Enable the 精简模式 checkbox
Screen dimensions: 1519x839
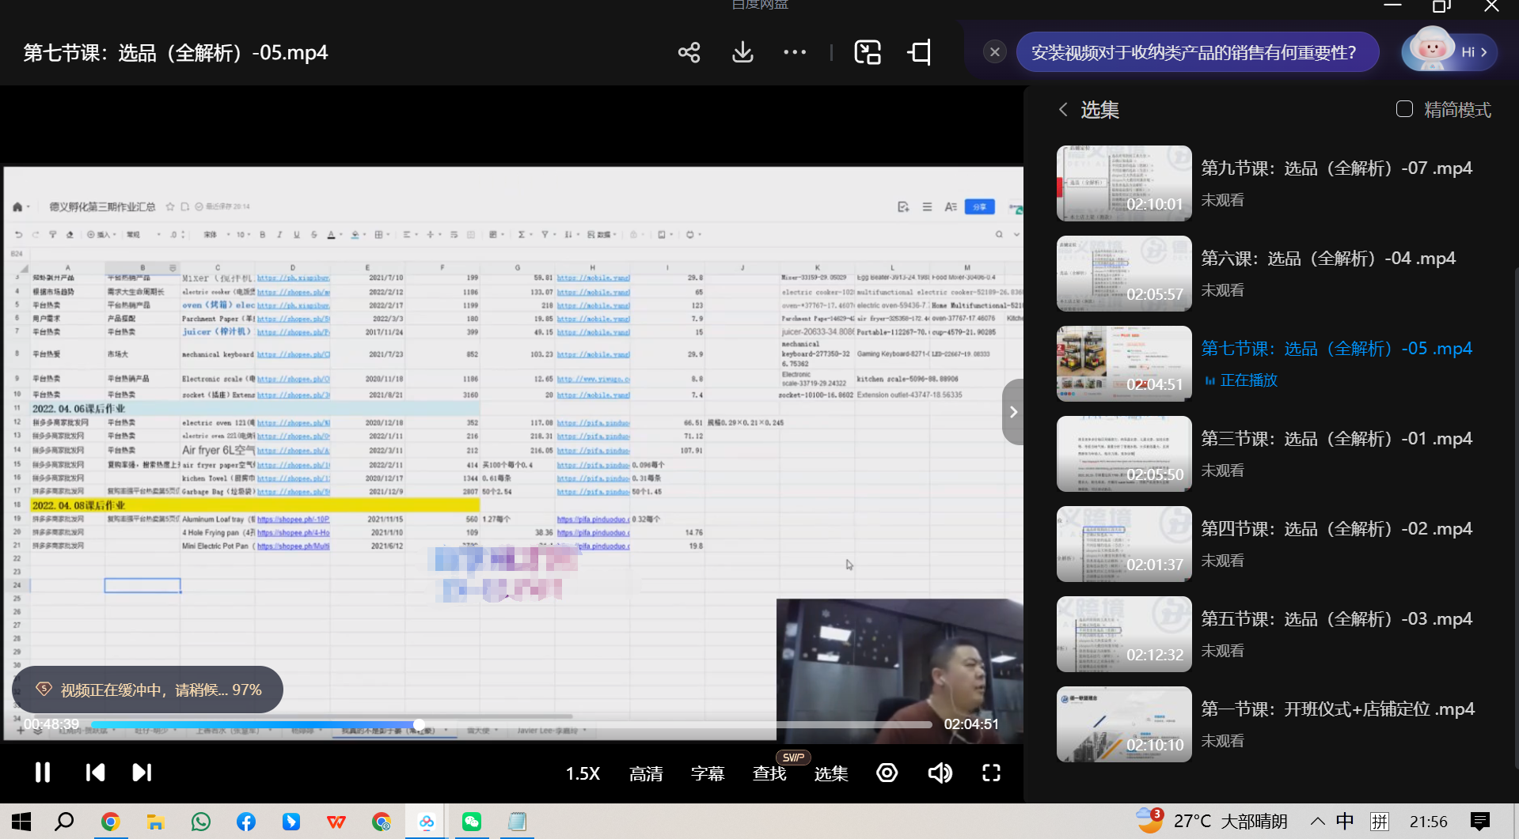(x=1404, y=109)
